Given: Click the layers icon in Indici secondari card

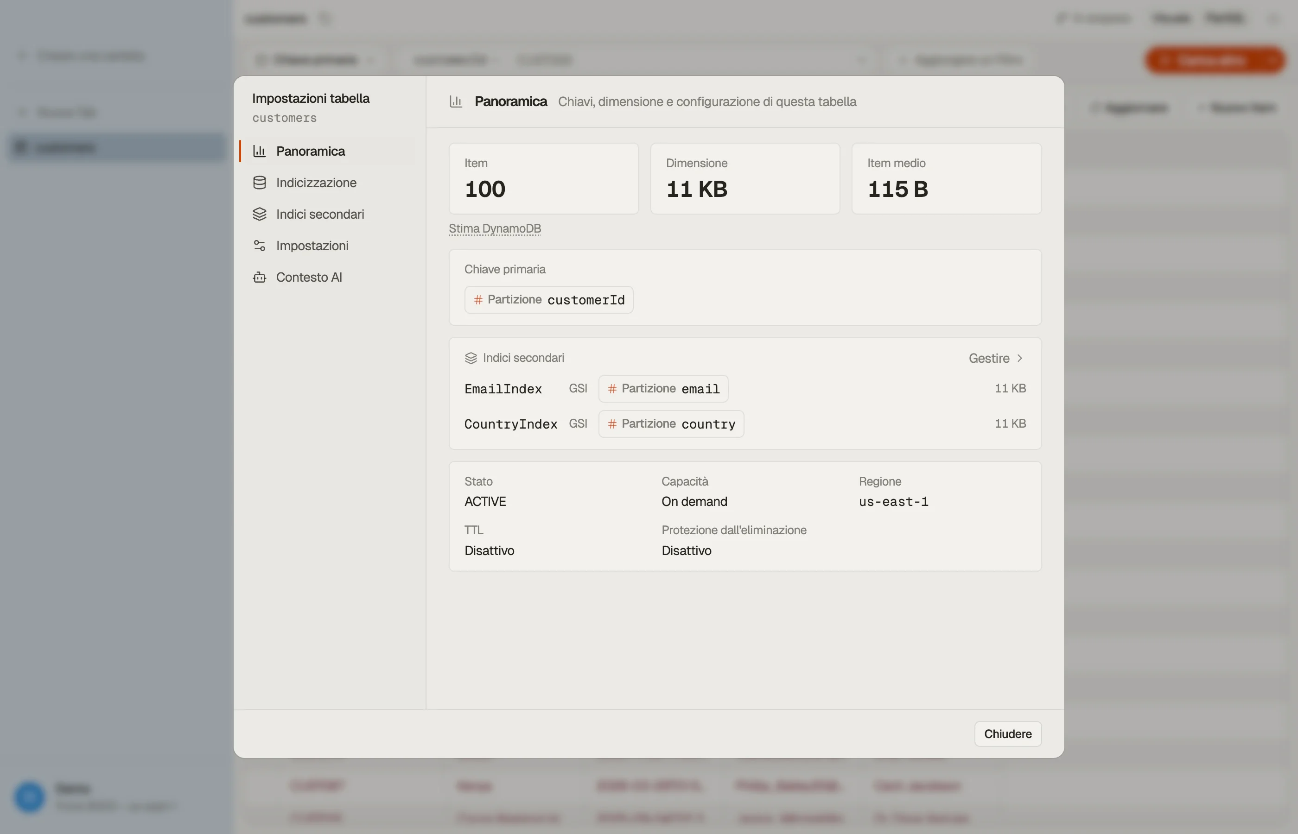Looking at the screenshot, I should click(471, 358).
